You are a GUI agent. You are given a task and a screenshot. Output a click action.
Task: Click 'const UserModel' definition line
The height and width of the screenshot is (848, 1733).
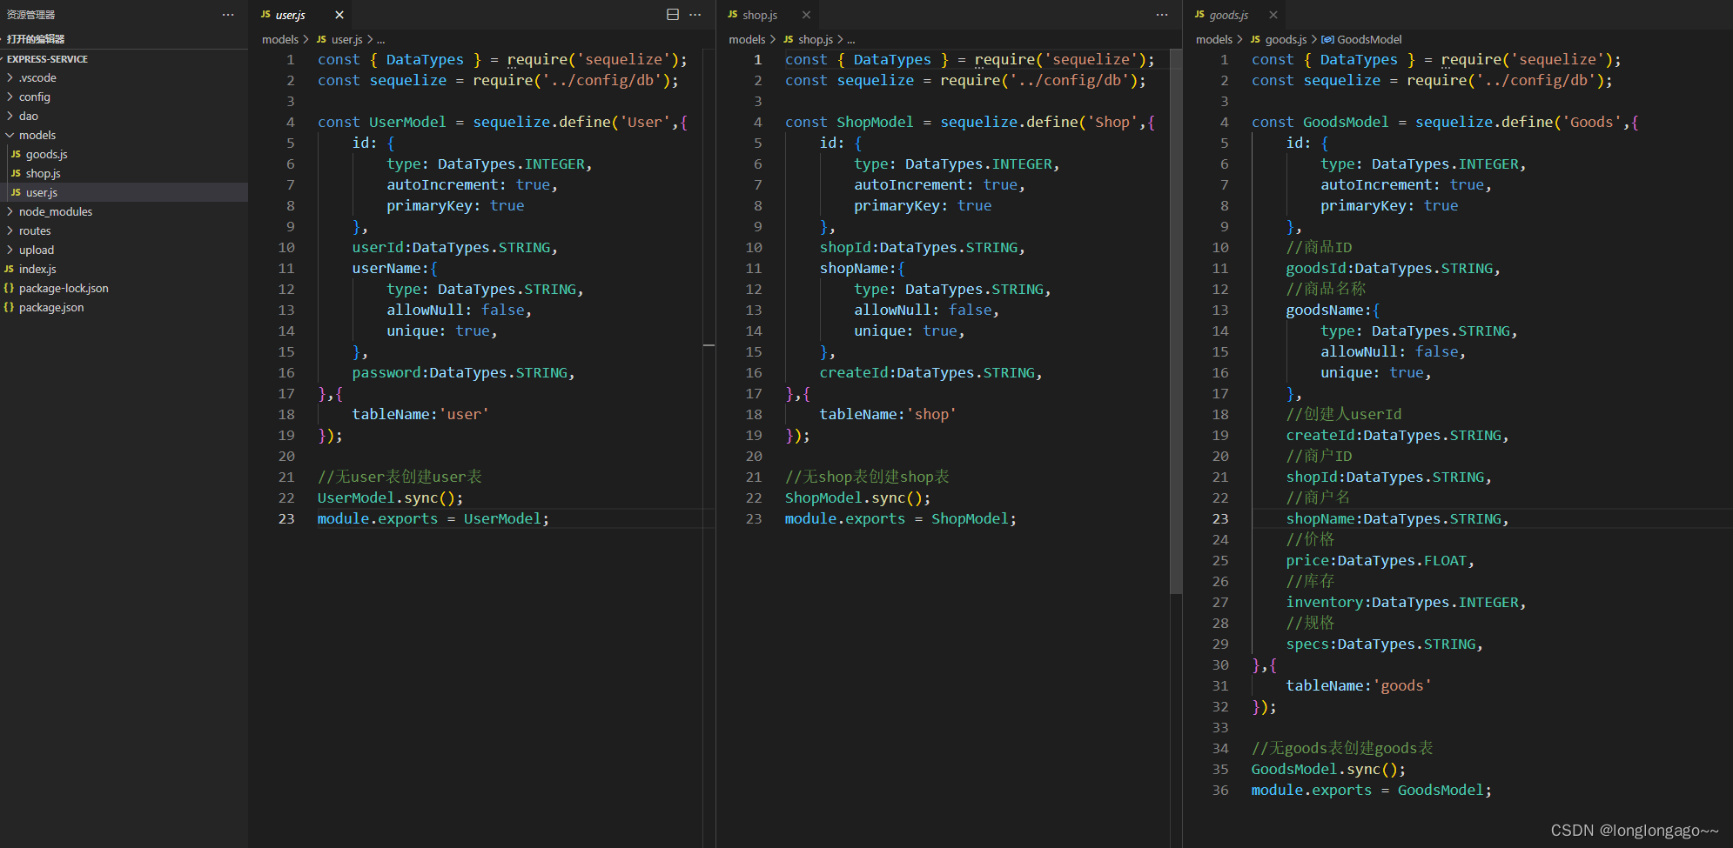tap(503, 122)
